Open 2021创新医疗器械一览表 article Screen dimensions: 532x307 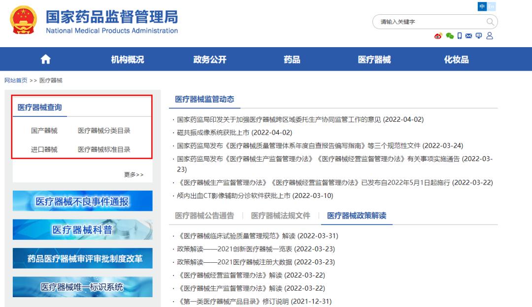pyautogui.click(x=256, y=249)
